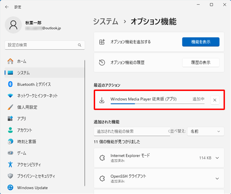Click the add optional feature grid icon

tap(102, 42)
